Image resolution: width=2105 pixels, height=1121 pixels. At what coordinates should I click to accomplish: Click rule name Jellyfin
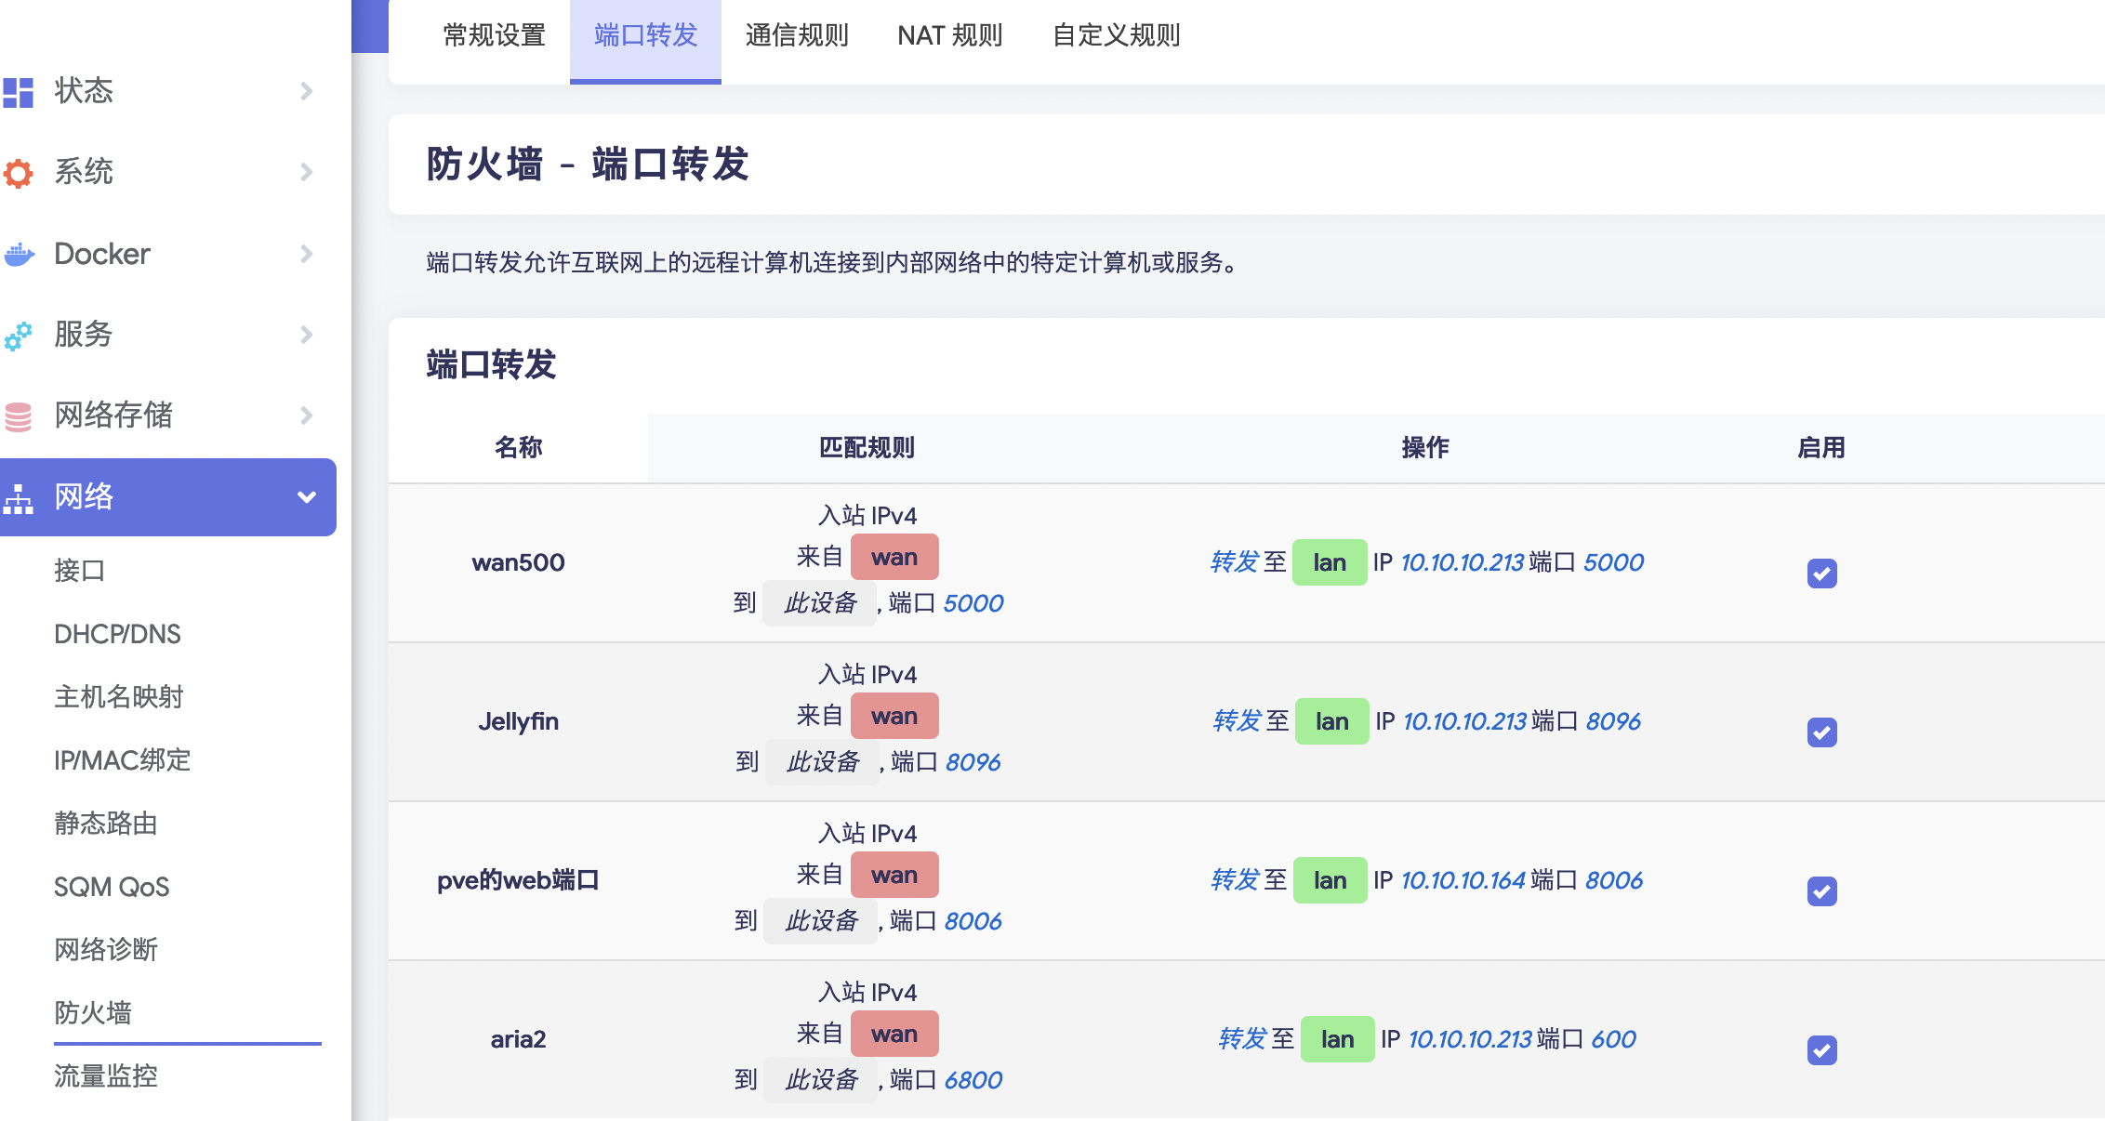tap(518, 721)
